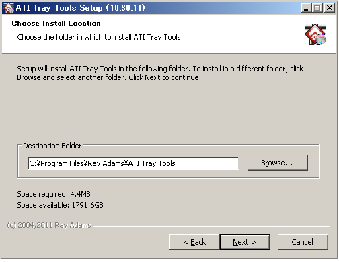The height and width of the screenshot is (262, 339).
Task: Click the ATI Tray Tools title bar icon
Action: pos(9,8)
